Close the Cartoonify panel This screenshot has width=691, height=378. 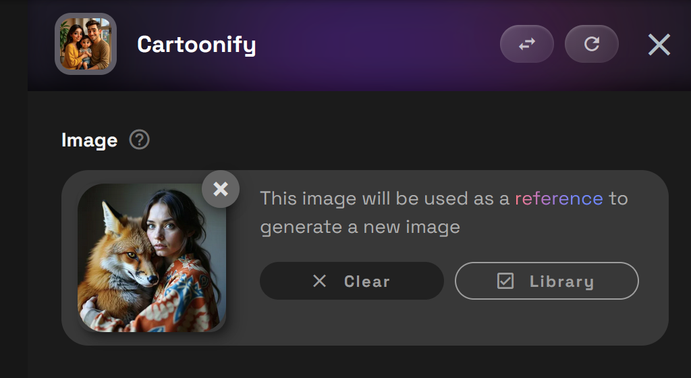[x=659, y=45]
